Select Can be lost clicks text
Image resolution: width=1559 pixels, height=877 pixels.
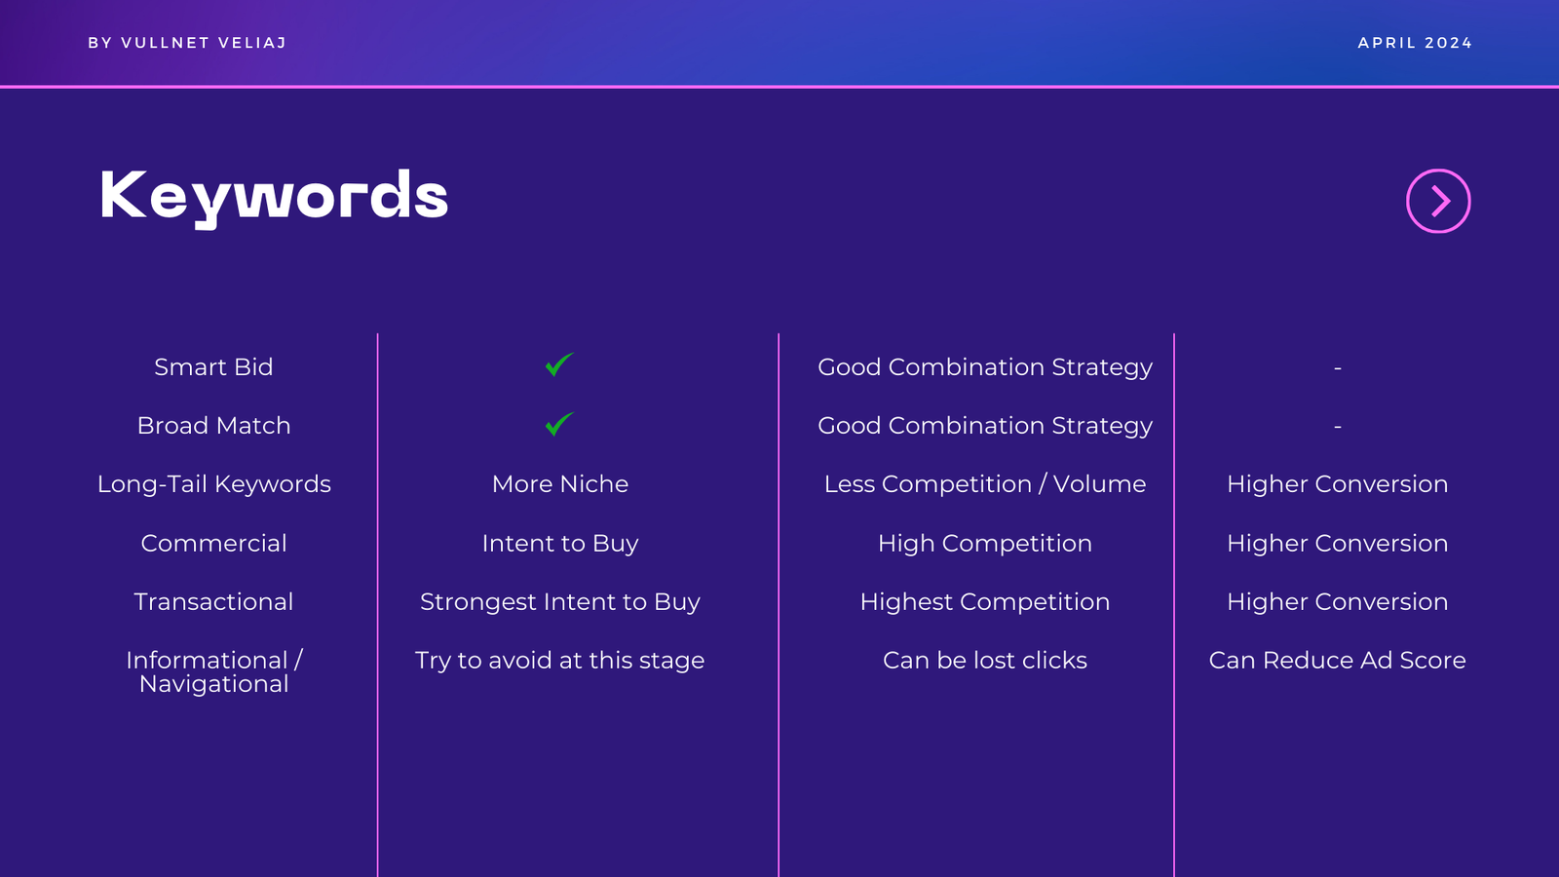pos(985,661)
